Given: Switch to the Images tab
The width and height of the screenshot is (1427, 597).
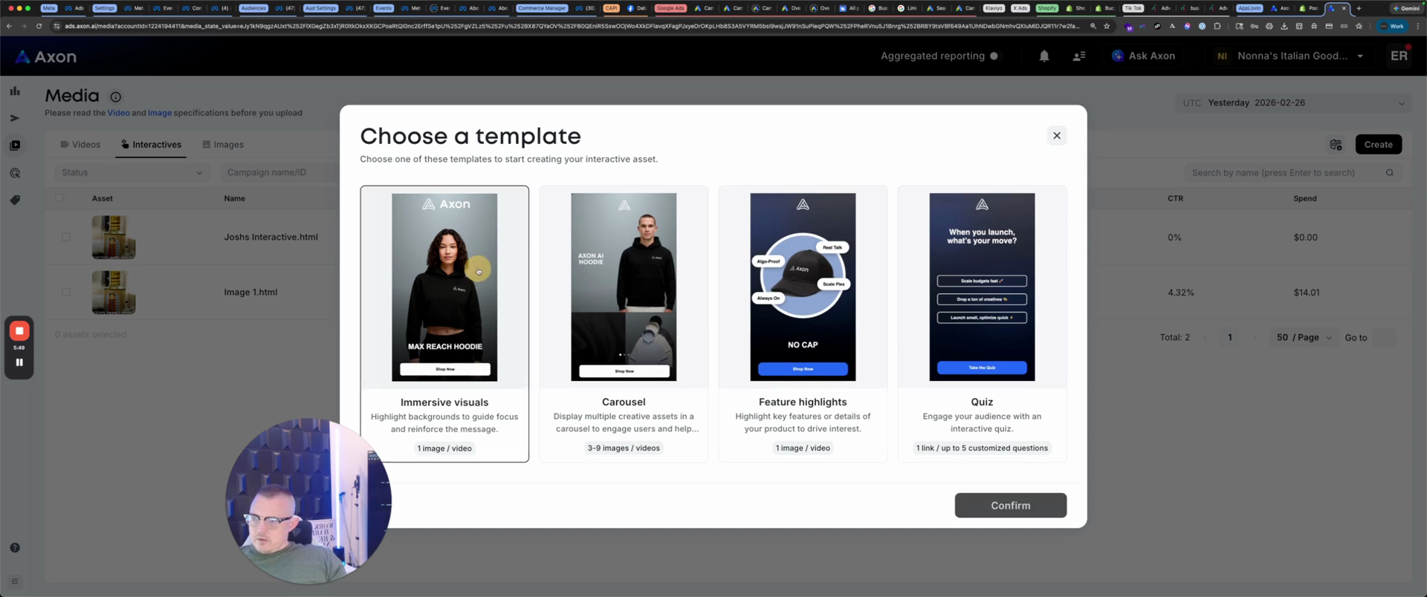Looking at the screenshot, I should pos(223,145).
